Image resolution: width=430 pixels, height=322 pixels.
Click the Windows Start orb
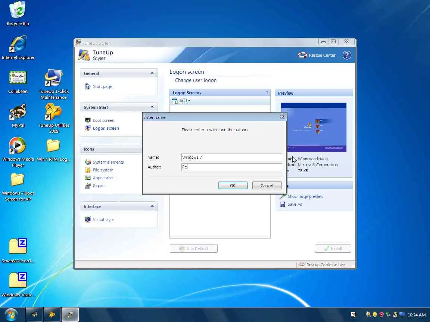point(11,315)
